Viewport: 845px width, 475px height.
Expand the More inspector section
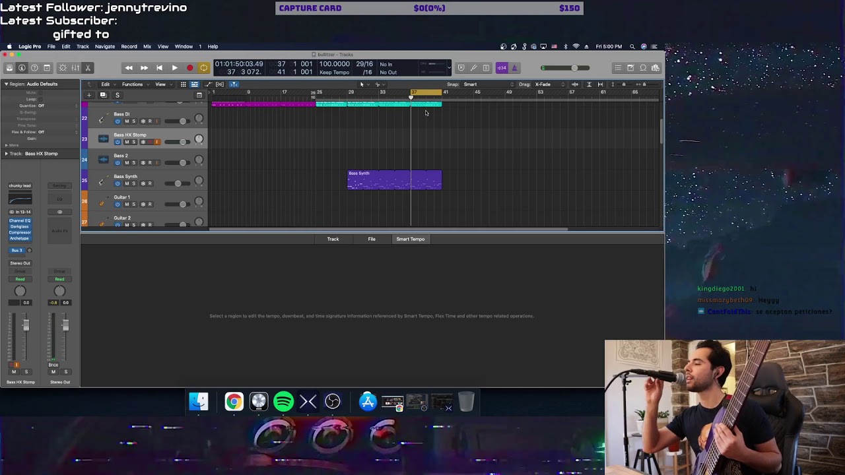pos(6,145)
